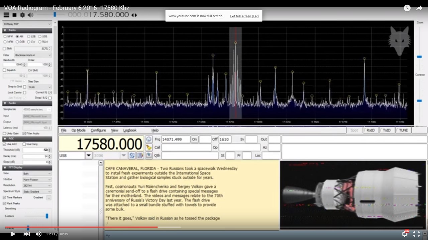The height and width of the screenshot is (240, 428).
Task: Open the Logbook menu
Action: pyautogui.click(x=130, y=130)
